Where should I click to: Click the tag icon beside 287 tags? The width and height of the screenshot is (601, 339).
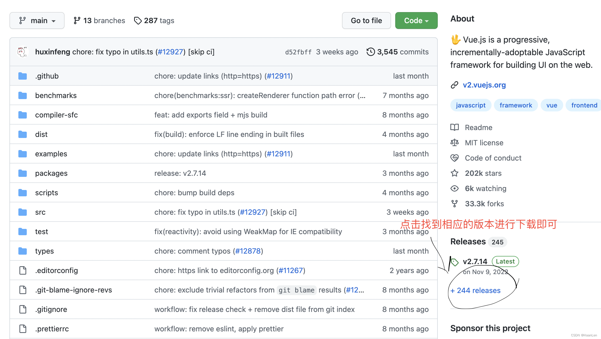[x=138, y=20]
